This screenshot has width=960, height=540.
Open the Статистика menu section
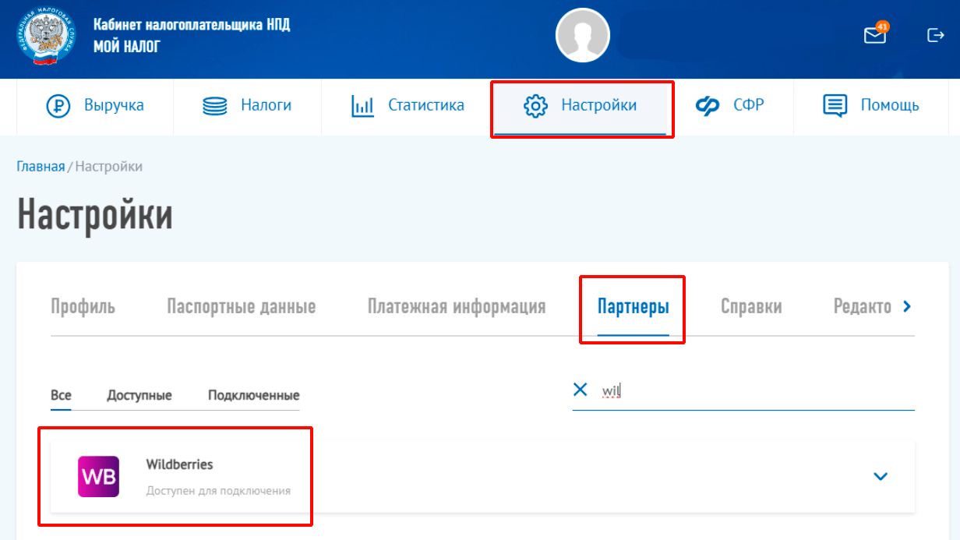tap(408, 106)
